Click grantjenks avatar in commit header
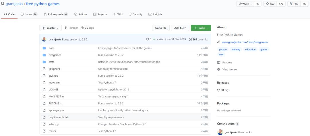 (x=44, y=39)
